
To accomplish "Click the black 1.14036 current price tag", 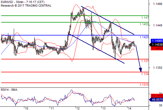I will pos(156,45).
